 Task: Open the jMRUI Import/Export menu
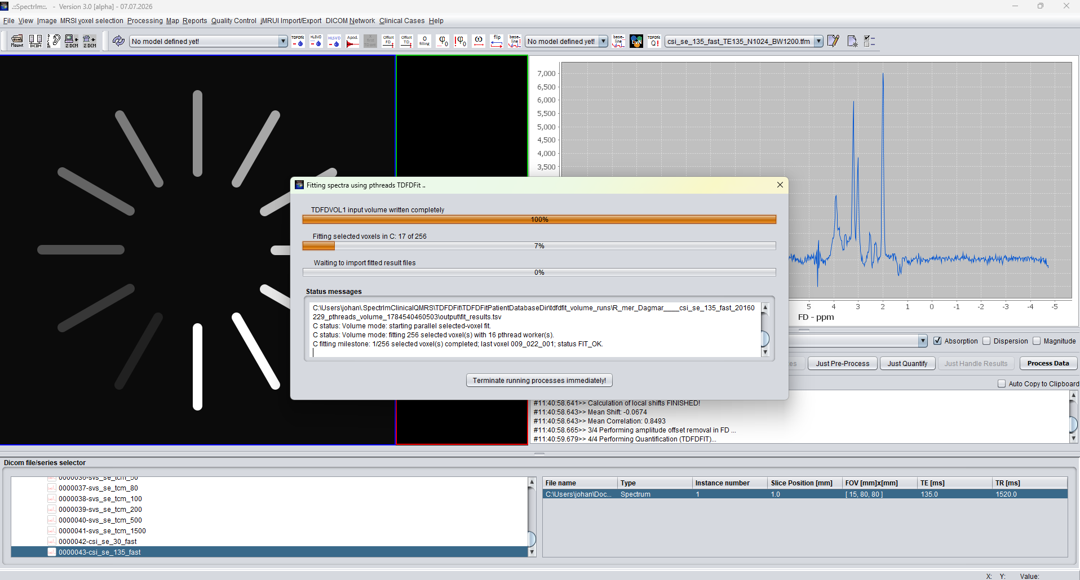pos(291,21)
